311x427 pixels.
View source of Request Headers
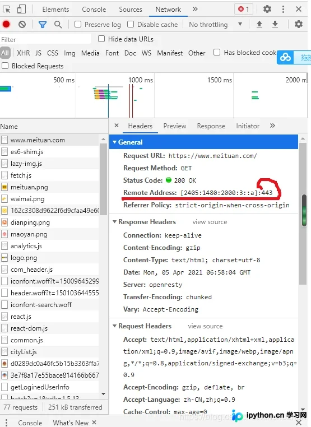pyautogui.click(x=205, y=326)
